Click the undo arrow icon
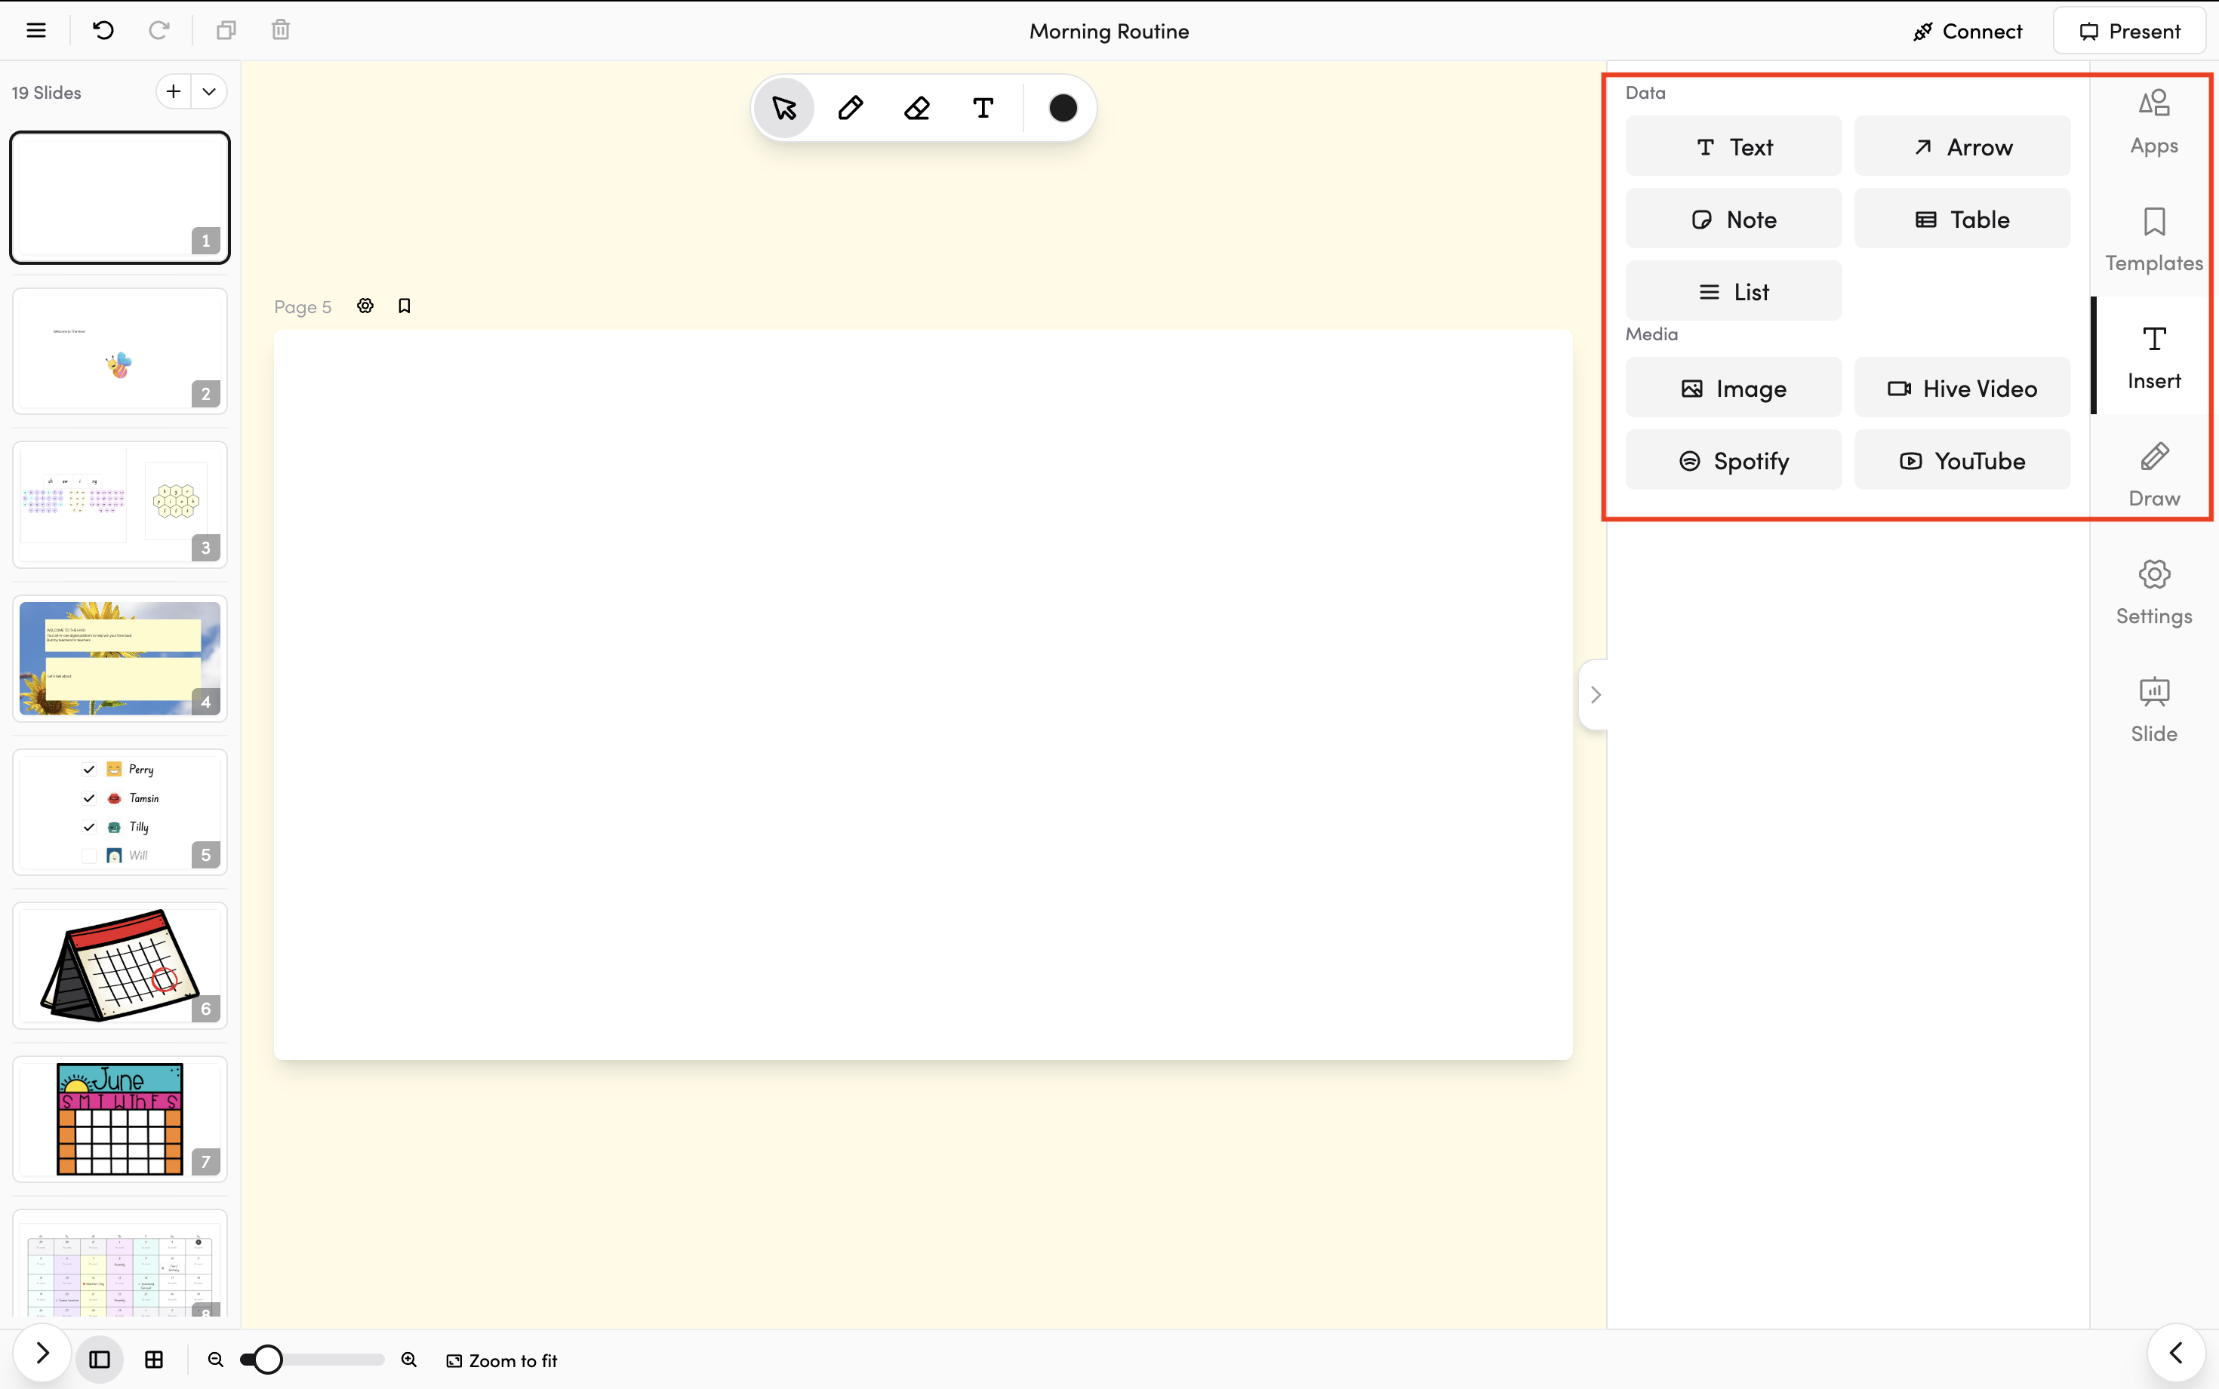Viewport: 2219px width, 1389px height. coord(103,30)
